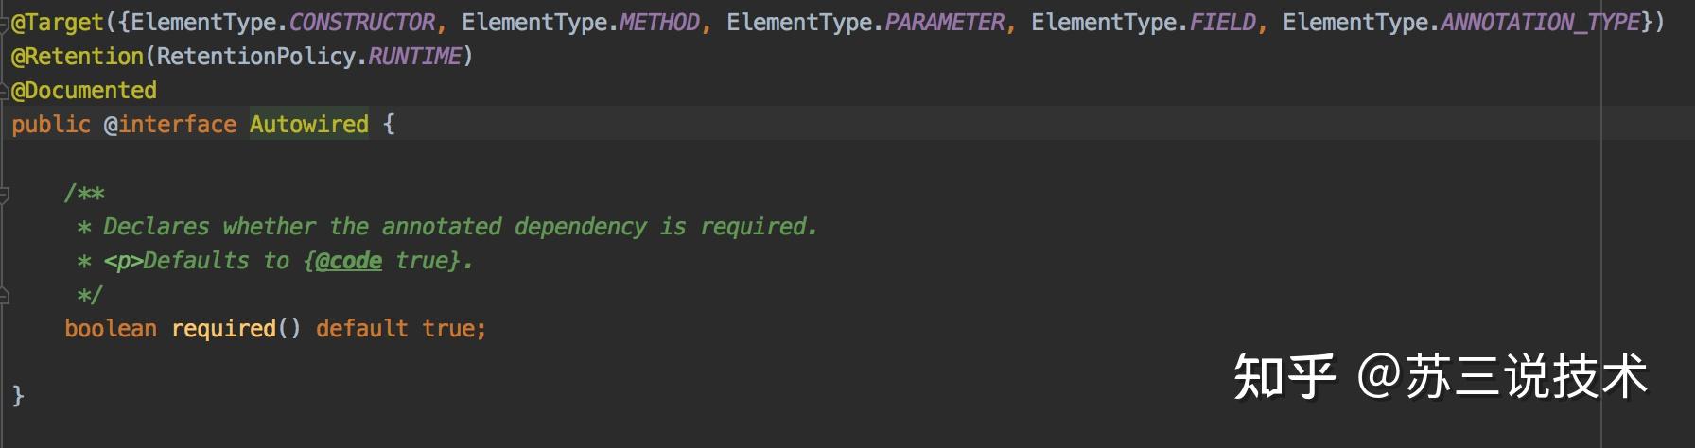Click the closing brace of Autowired

[x=18, y=395]
